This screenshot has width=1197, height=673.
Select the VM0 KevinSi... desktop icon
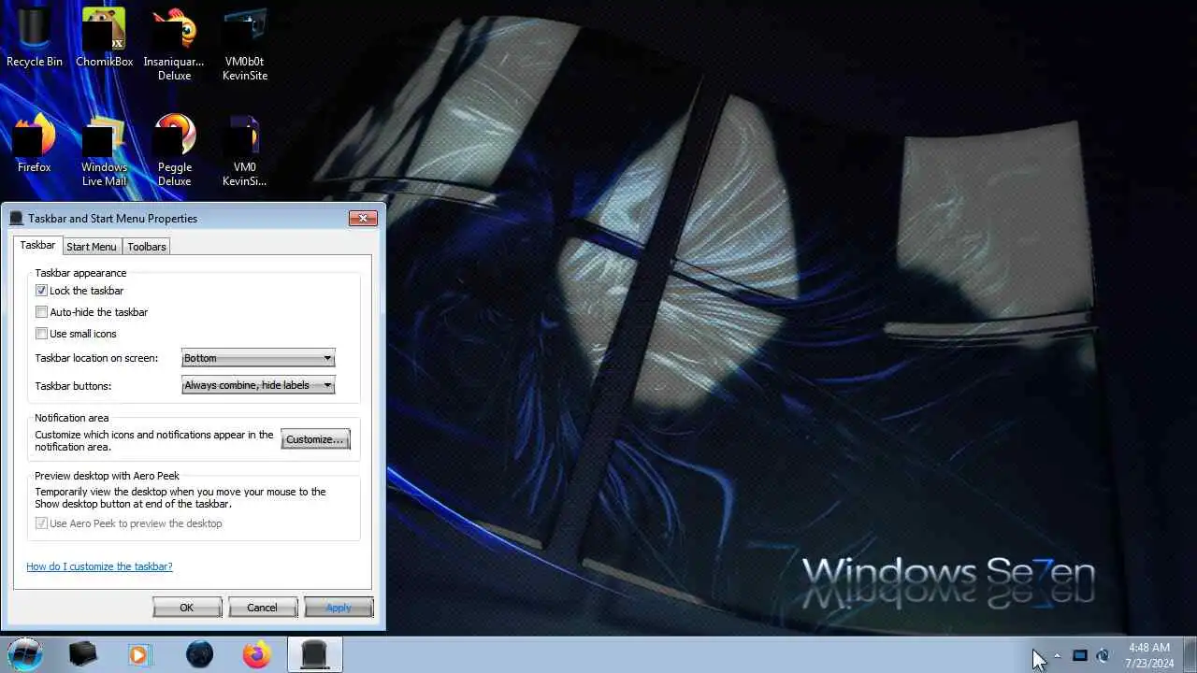[245, 150]
